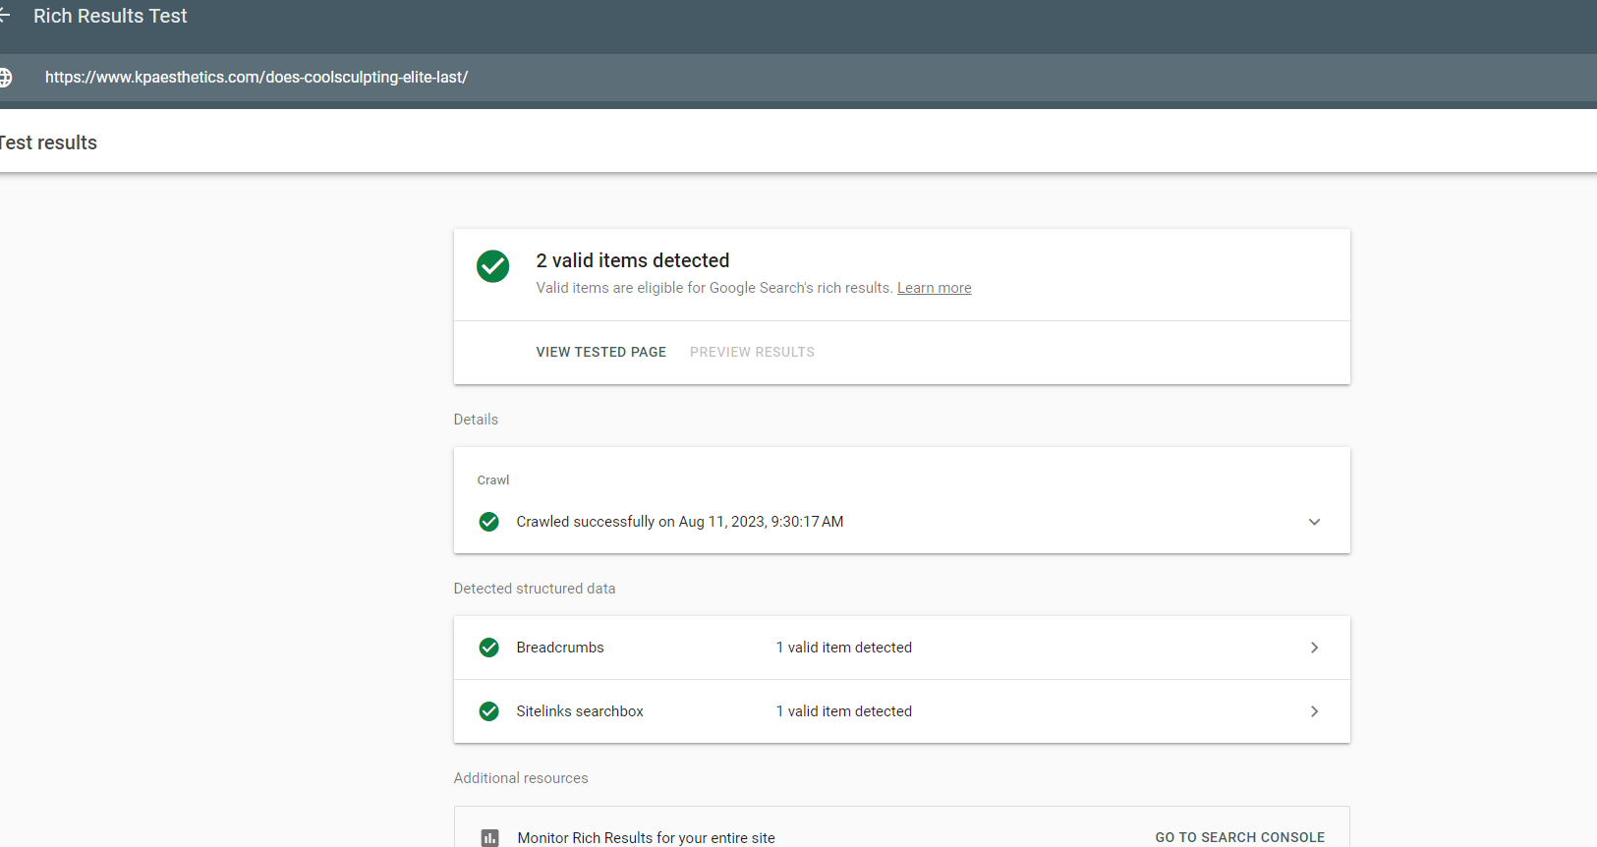Click Monitor Rich Results for your entire site
This screenshot has width=1597, height=847.
[646, 838]
